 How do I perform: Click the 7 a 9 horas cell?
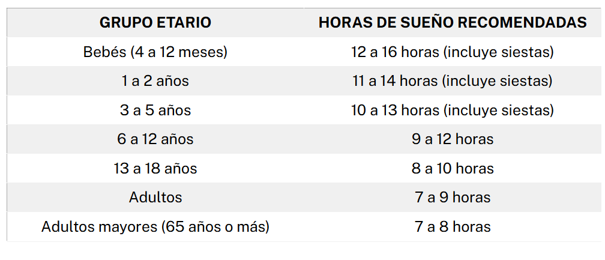[x=452, y=198]
